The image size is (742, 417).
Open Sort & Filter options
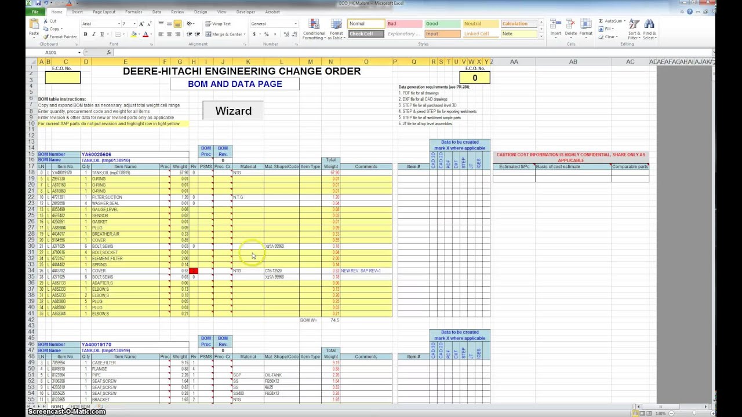(634, 30)
